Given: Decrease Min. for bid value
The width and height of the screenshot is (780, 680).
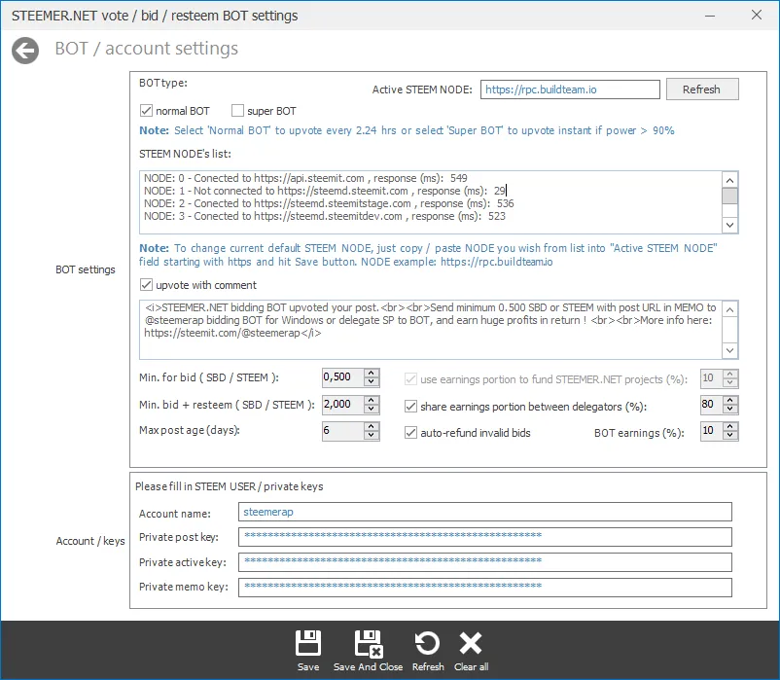Looking at the screenshot, I should tap(372, 382).
